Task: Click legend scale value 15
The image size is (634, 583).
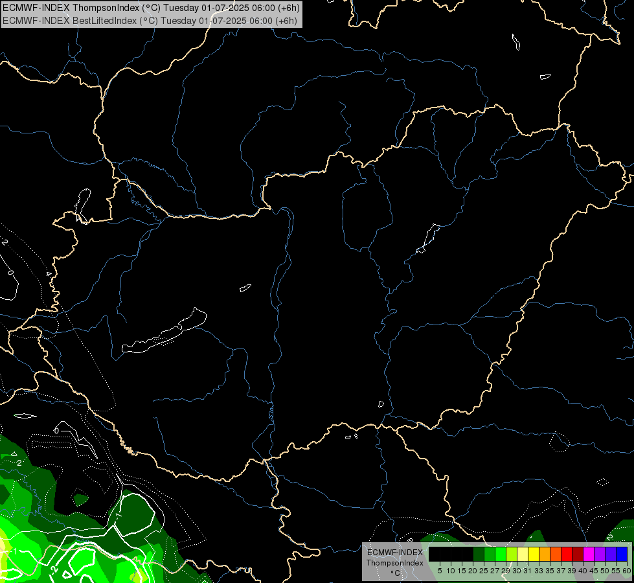Action: (462, 571)
